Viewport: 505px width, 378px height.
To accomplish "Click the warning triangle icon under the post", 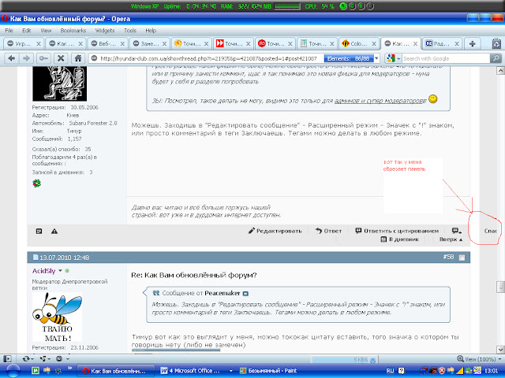I will tap(54, 231).
